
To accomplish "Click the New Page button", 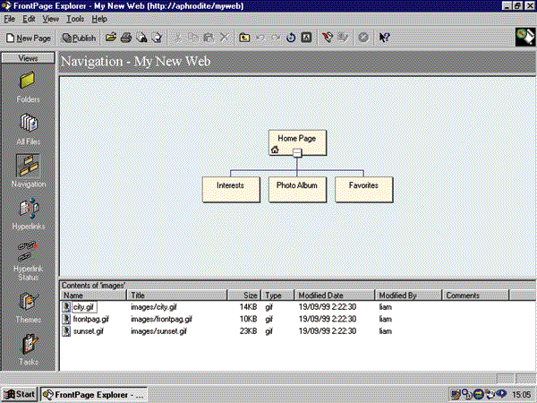I will [x=29, y=39].
